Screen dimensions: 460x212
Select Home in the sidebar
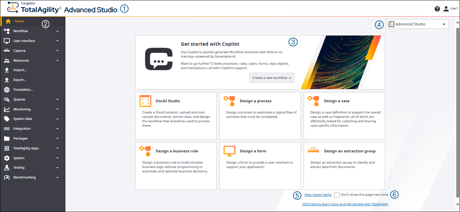(x=33, y=21)
